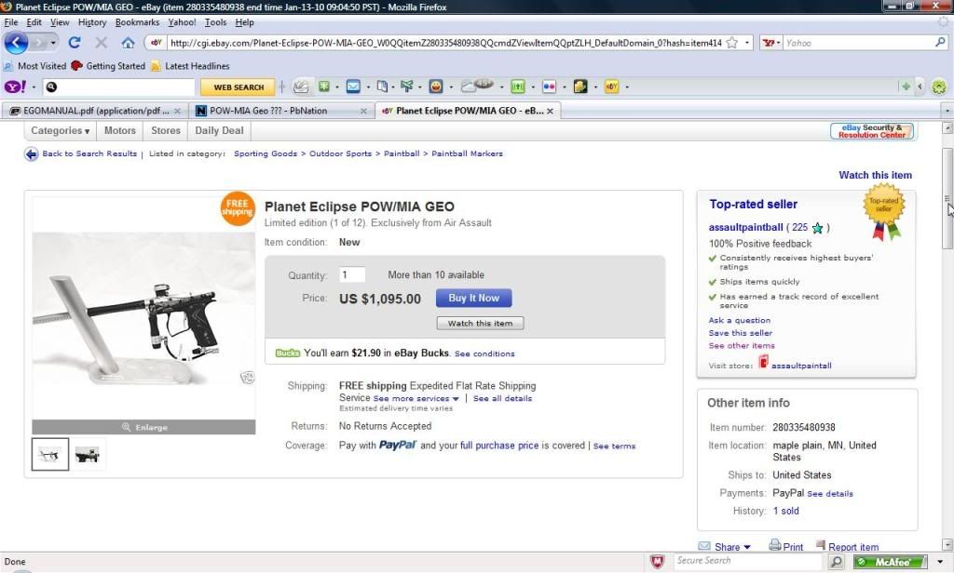Image resolution: width=954 pixels, height=573 pixels.
Task: Click the smiley face toolbar icon
Action: [436, 87]
